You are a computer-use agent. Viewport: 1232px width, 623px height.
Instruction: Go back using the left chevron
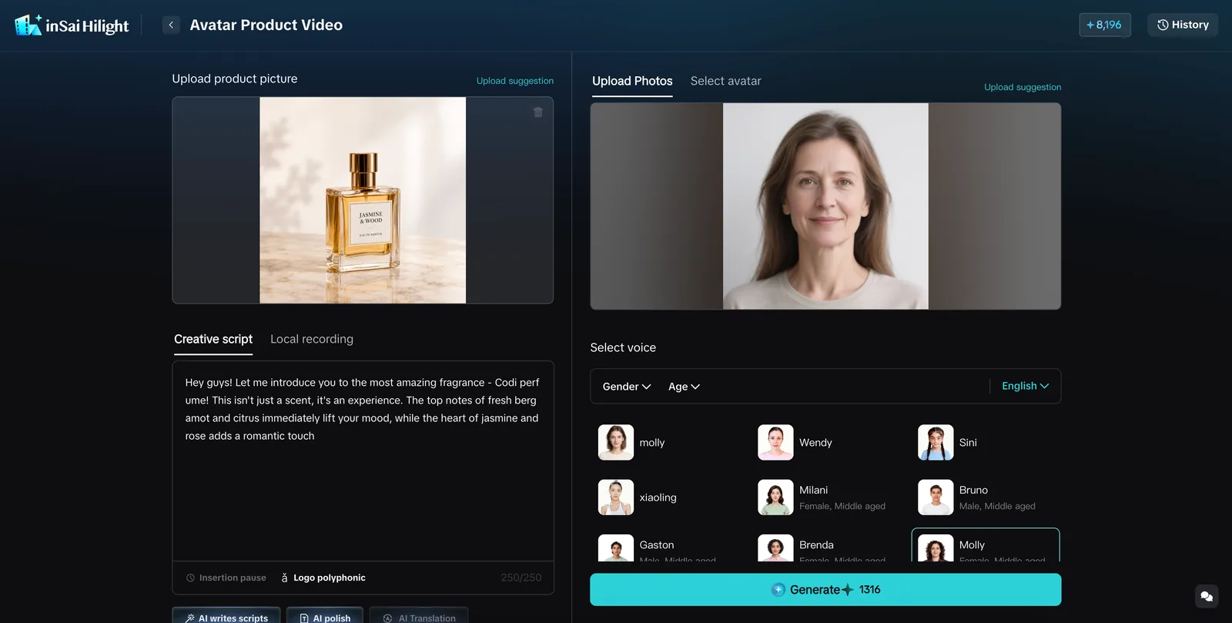point(171,25)
